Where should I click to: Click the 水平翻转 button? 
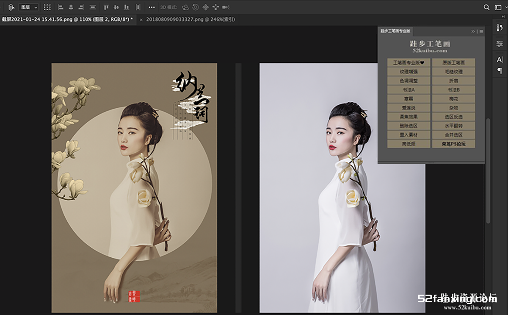click(x=453, y=126)
